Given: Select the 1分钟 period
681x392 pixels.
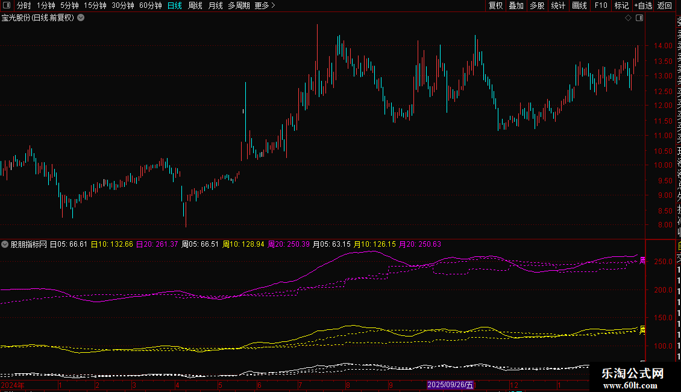Looking at the screenshot, I should point(46,5).
